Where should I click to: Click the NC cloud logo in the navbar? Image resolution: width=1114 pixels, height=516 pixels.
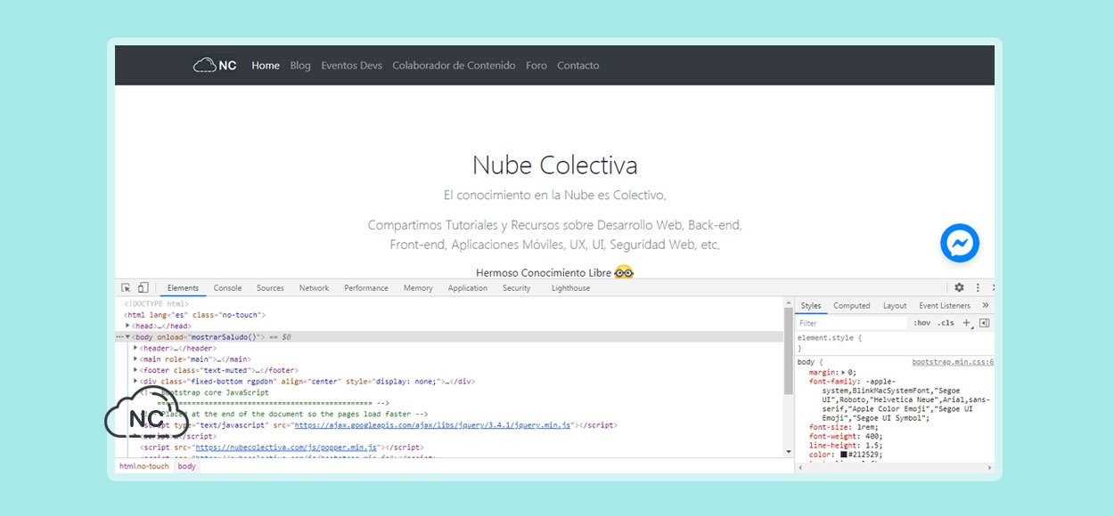tap(215, 65)
